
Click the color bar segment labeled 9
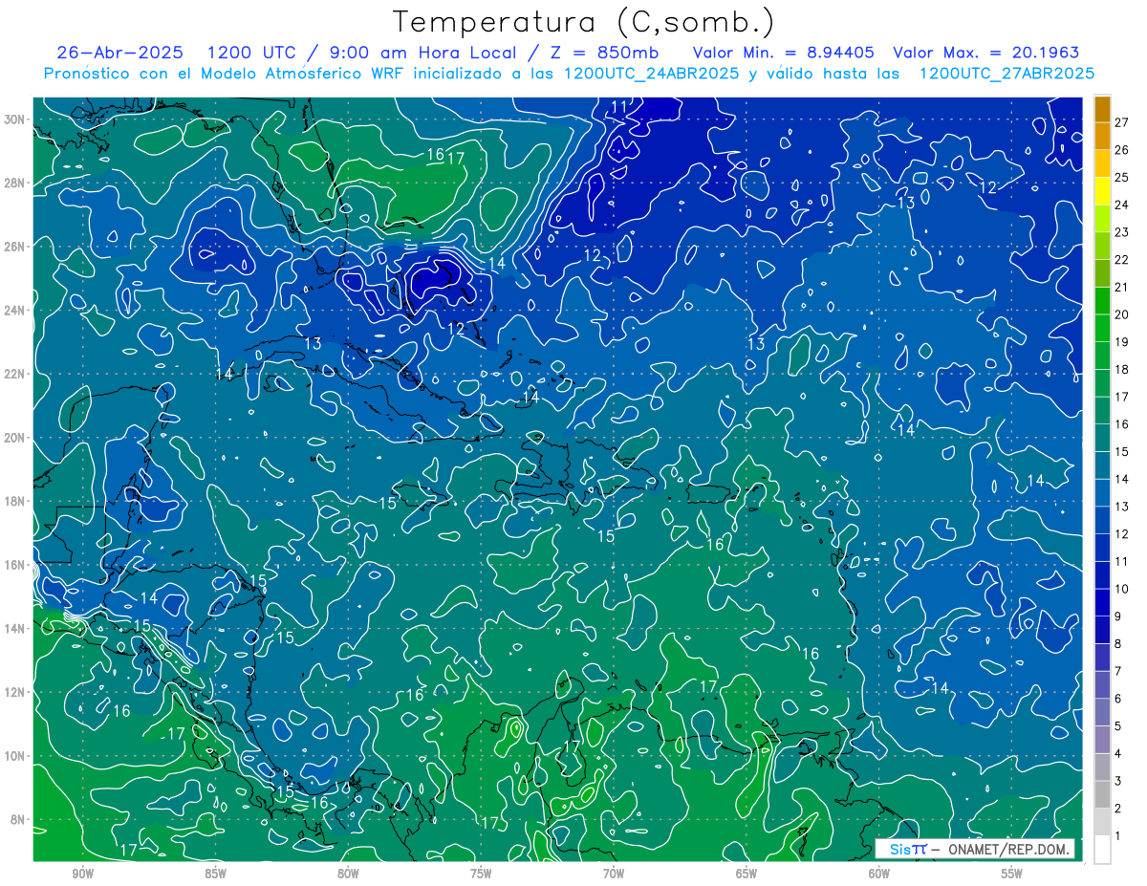coord(1102,603)
